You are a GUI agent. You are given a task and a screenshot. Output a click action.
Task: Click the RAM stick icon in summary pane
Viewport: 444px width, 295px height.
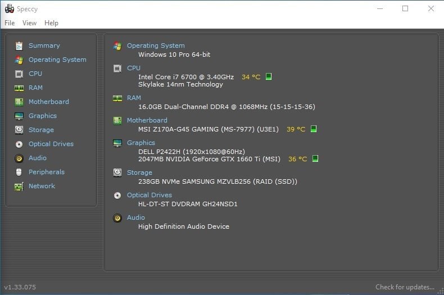click(117, 98)
